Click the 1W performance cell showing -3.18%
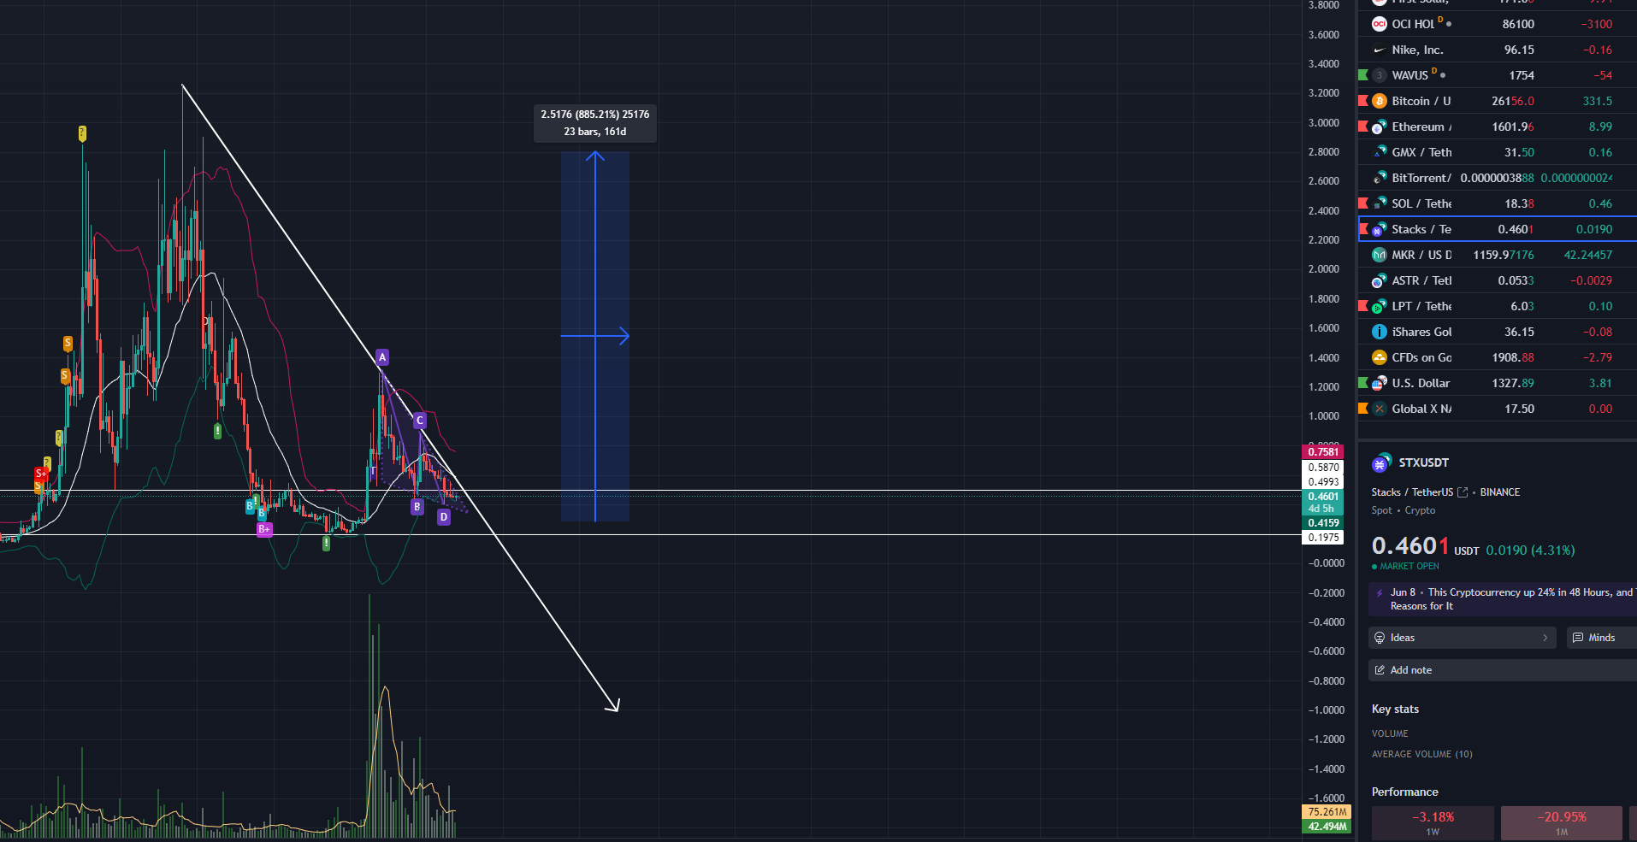The image size is (1637, 842). [1433, 823]
